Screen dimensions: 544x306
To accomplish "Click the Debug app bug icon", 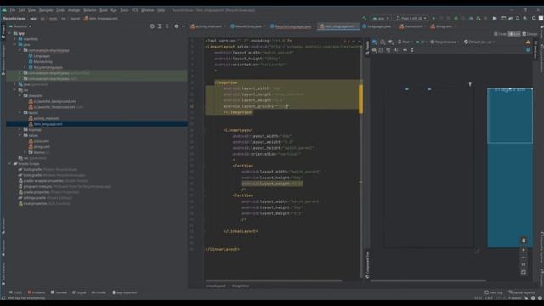I will pyautogui.click(x=456, y=18).
